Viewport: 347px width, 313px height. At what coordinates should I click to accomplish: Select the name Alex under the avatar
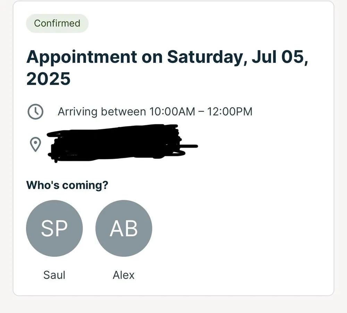pyautogui.click(x=124, y=275)
